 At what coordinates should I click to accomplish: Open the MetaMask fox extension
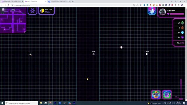coord(154,5)
